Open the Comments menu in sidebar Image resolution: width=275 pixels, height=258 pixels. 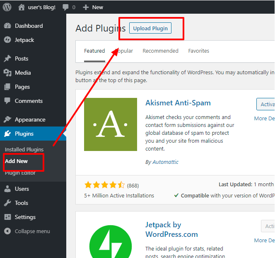click(29, 101)
